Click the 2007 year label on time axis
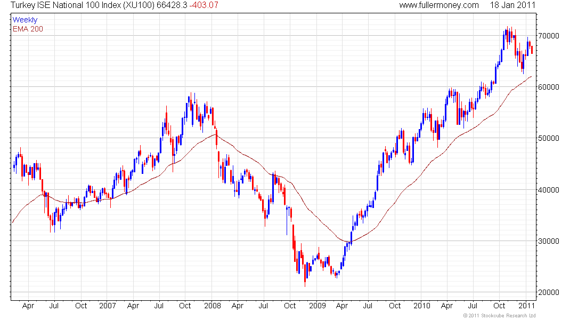The width and height of the screenshot is (586, 320). click(107, 306)
